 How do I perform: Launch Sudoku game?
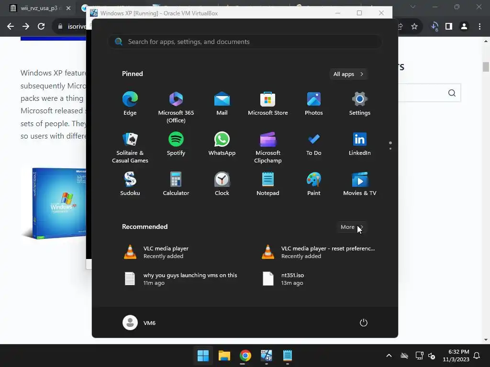tap(130, 184)
